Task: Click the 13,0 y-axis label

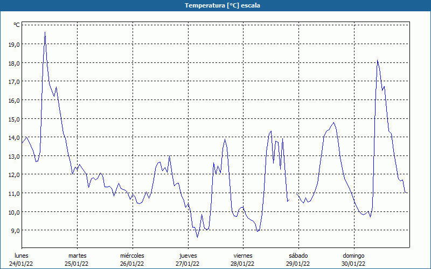Action: tap(14, 156)
